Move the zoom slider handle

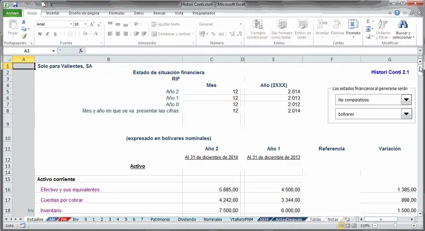395,226
